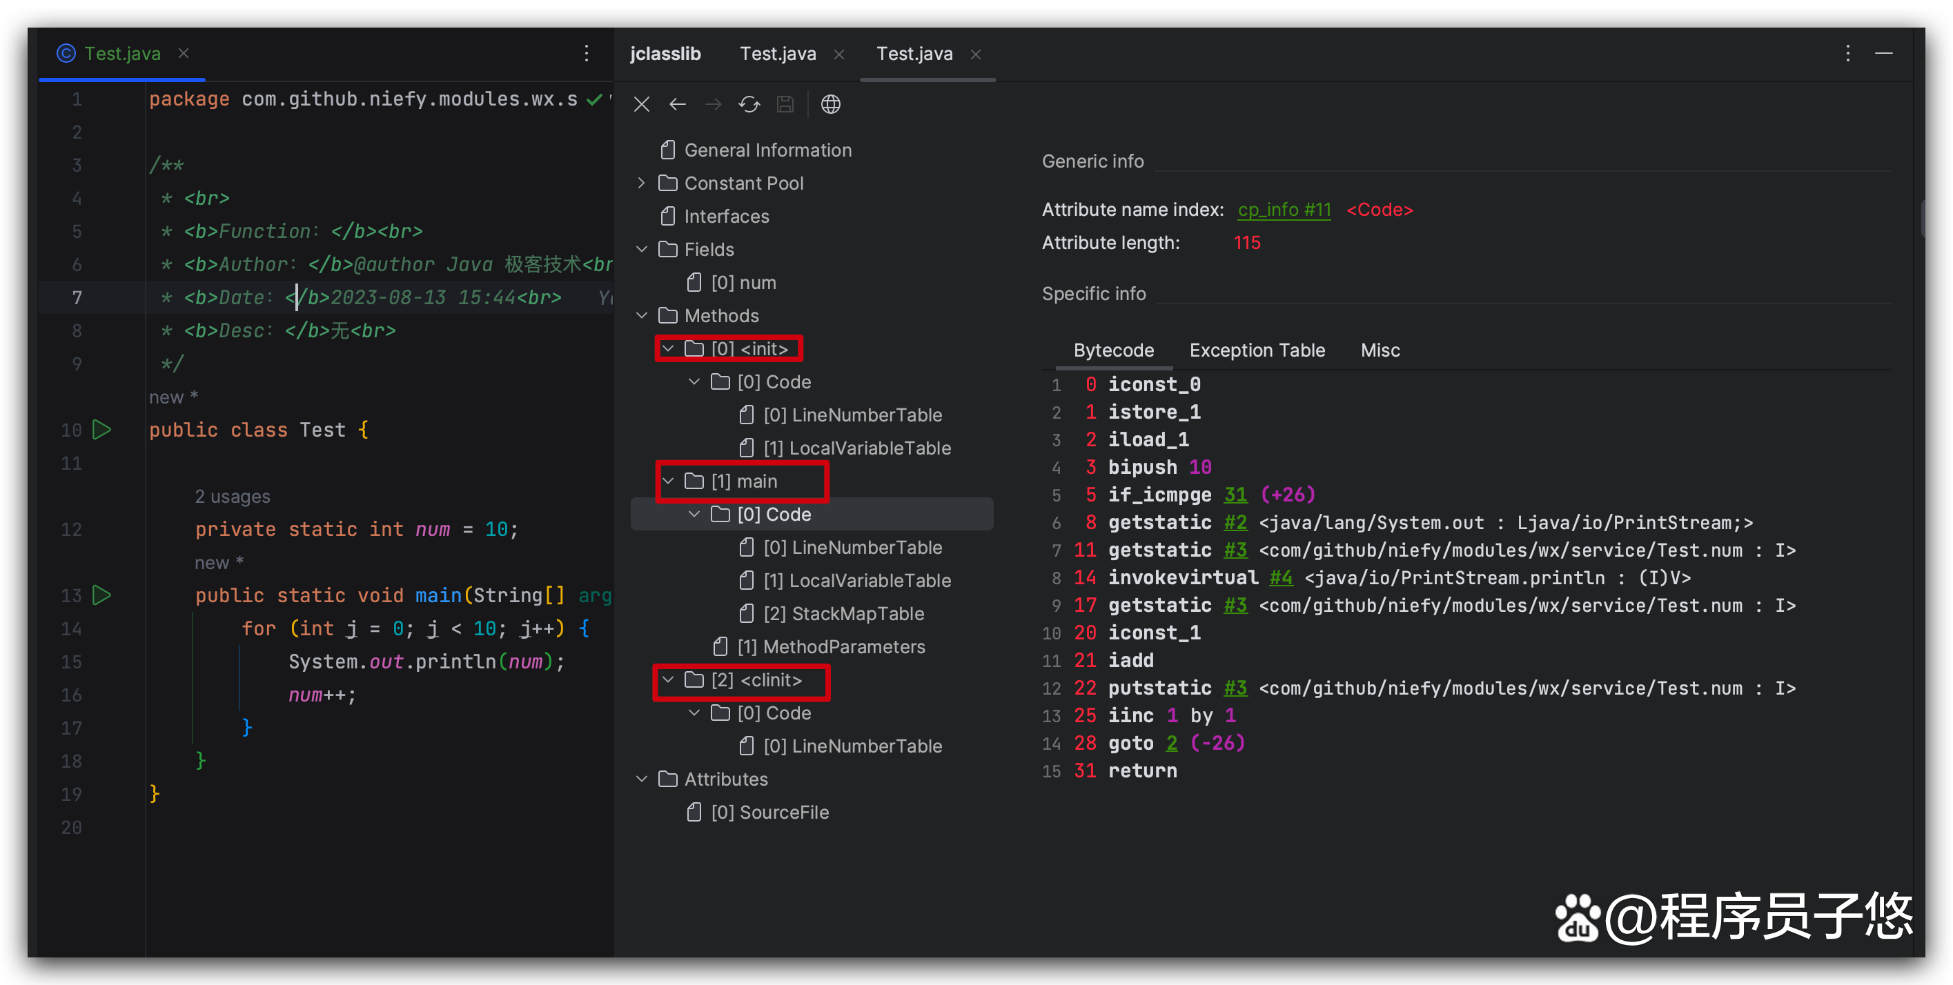This screenshot has width=1953, height=985.
Task: Close the left Test.java editor tab
Action: (184, 54)
